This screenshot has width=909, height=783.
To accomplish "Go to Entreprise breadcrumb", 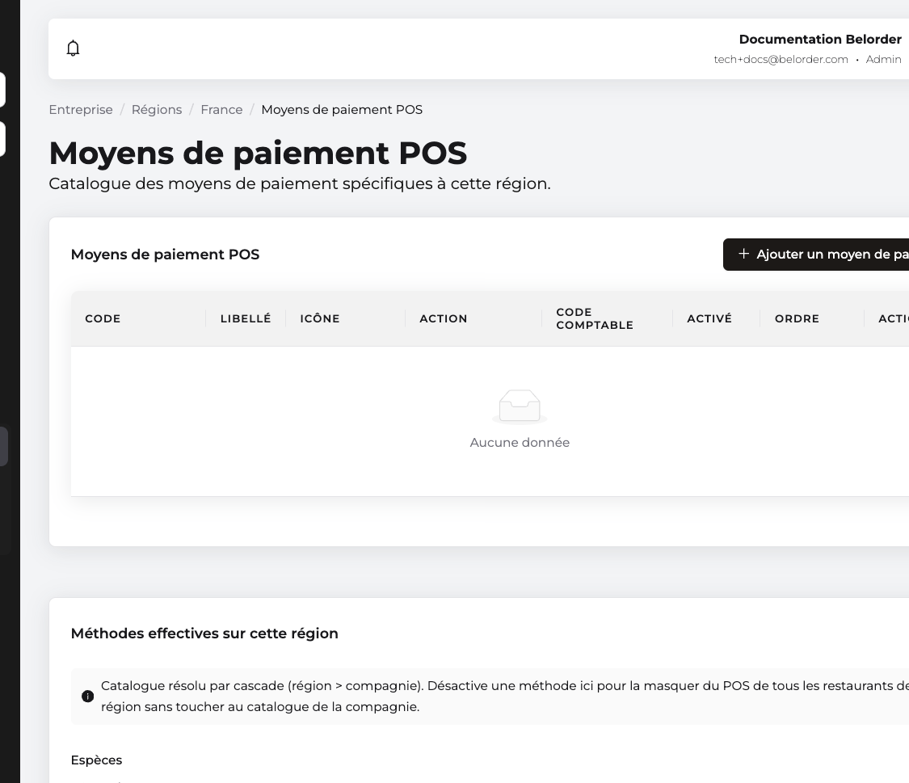I will (81, 110).
